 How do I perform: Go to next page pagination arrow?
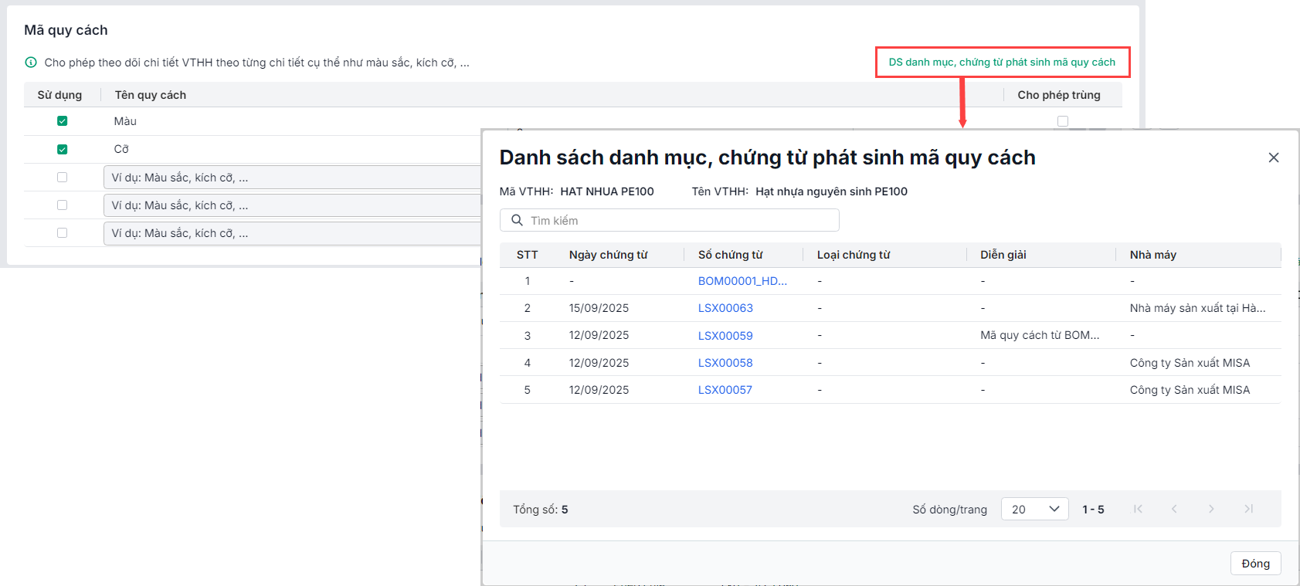[1211, 509]
